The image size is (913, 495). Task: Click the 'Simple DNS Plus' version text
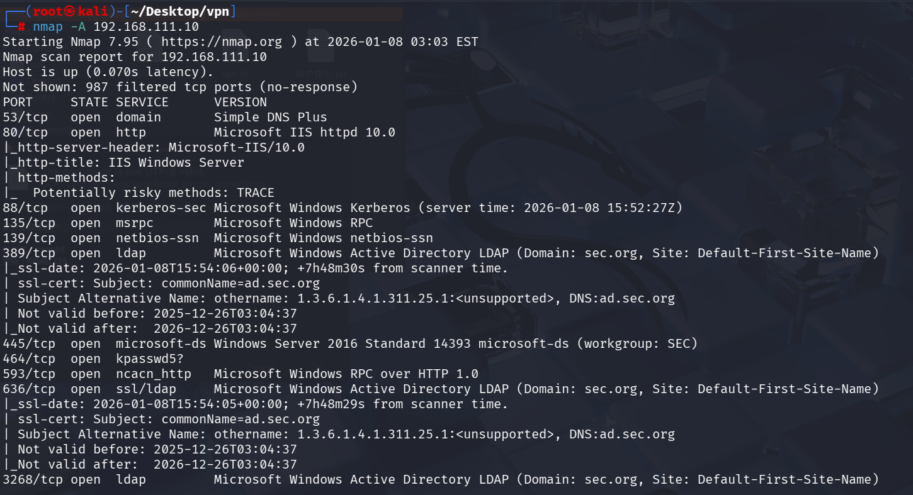click(271, 117)
